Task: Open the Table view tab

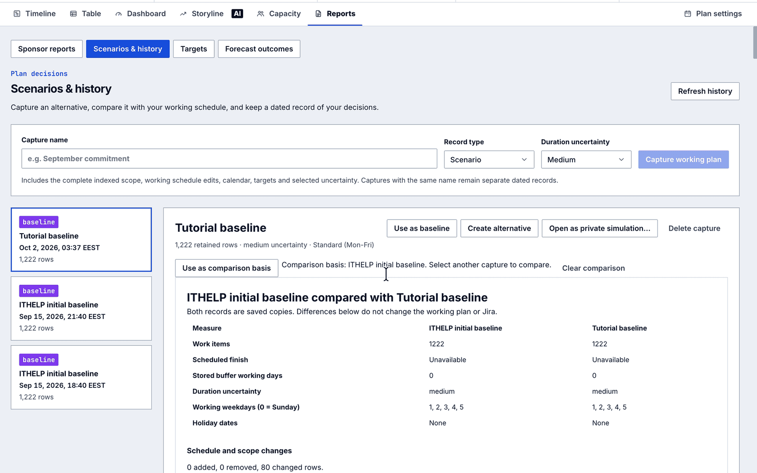Action: click(x=86, y=14)
